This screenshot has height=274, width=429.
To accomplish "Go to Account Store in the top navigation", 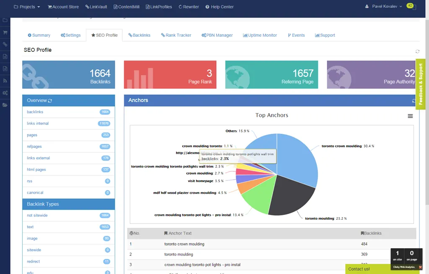I will 63,7.
